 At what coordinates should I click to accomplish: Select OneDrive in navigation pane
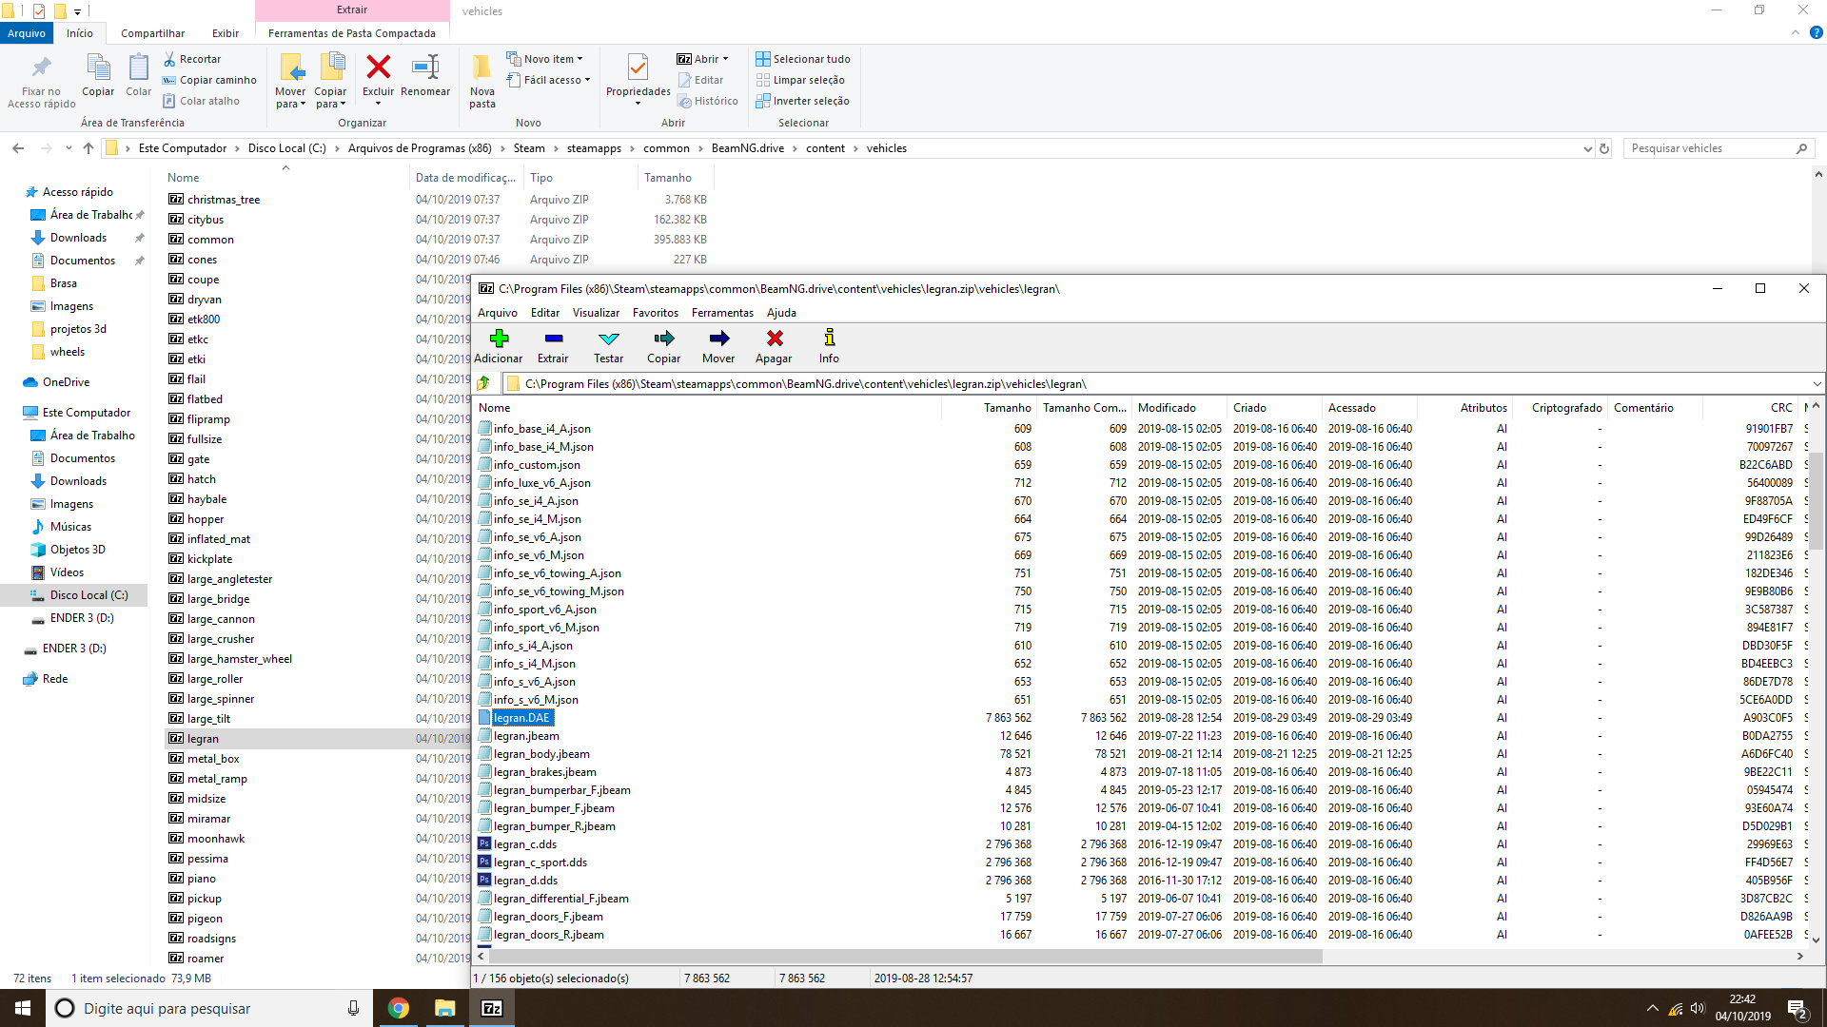pyautogui.click(x=66, y=382)
